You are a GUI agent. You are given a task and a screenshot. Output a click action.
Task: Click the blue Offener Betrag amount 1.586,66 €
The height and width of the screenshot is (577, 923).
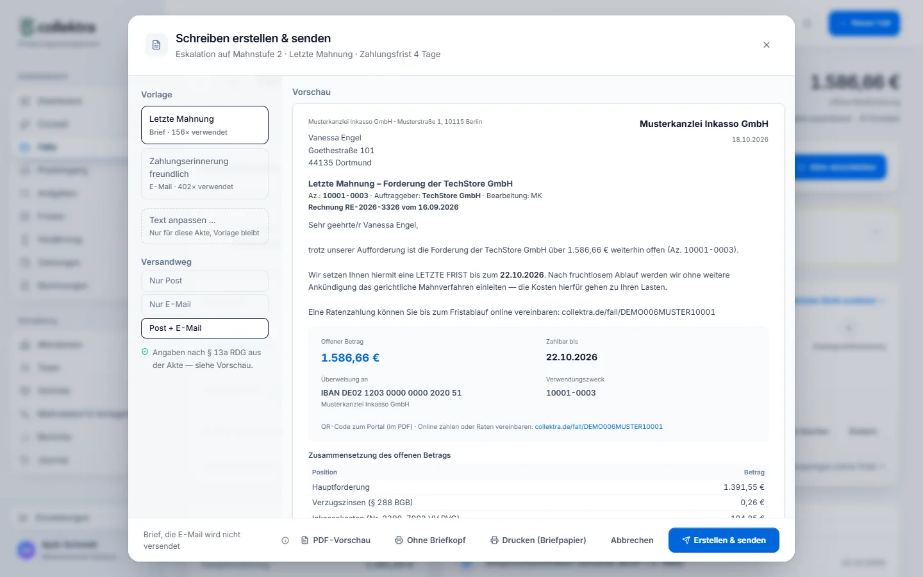(x=350, y=358)
